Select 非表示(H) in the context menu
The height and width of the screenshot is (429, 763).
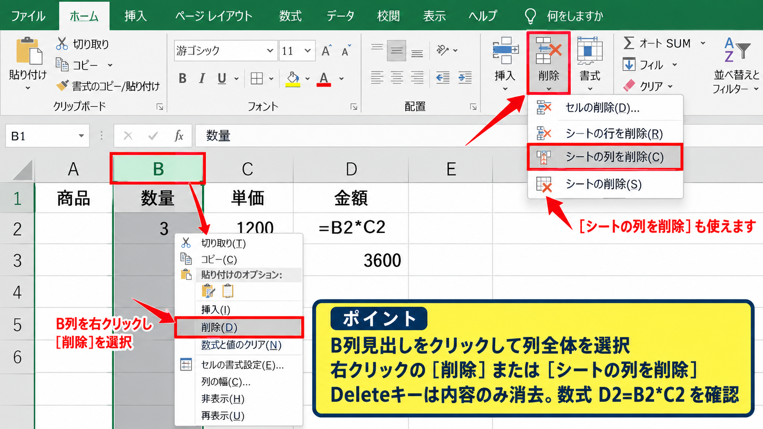click(x=239, y=399)
